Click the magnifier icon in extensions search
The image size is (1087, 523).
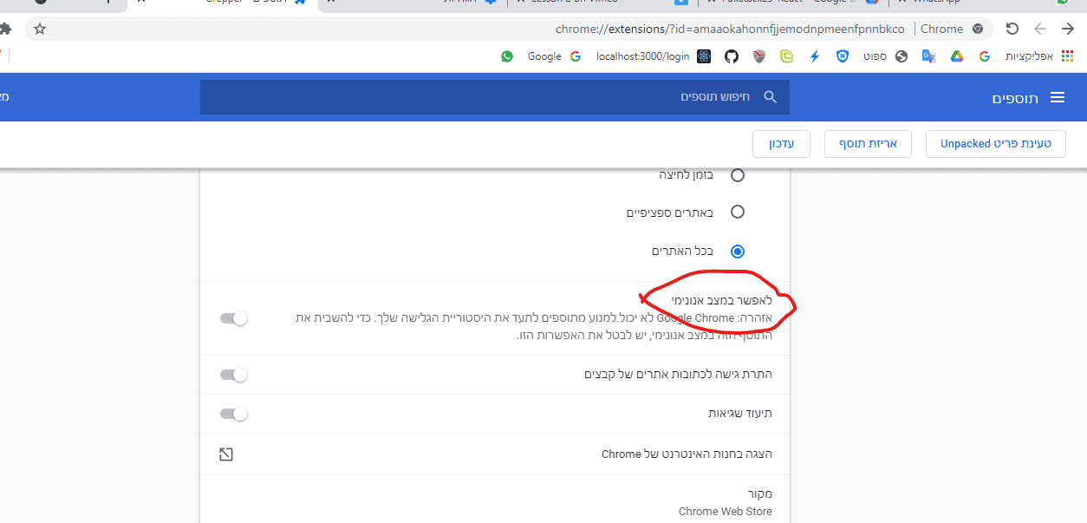(770, 97)
